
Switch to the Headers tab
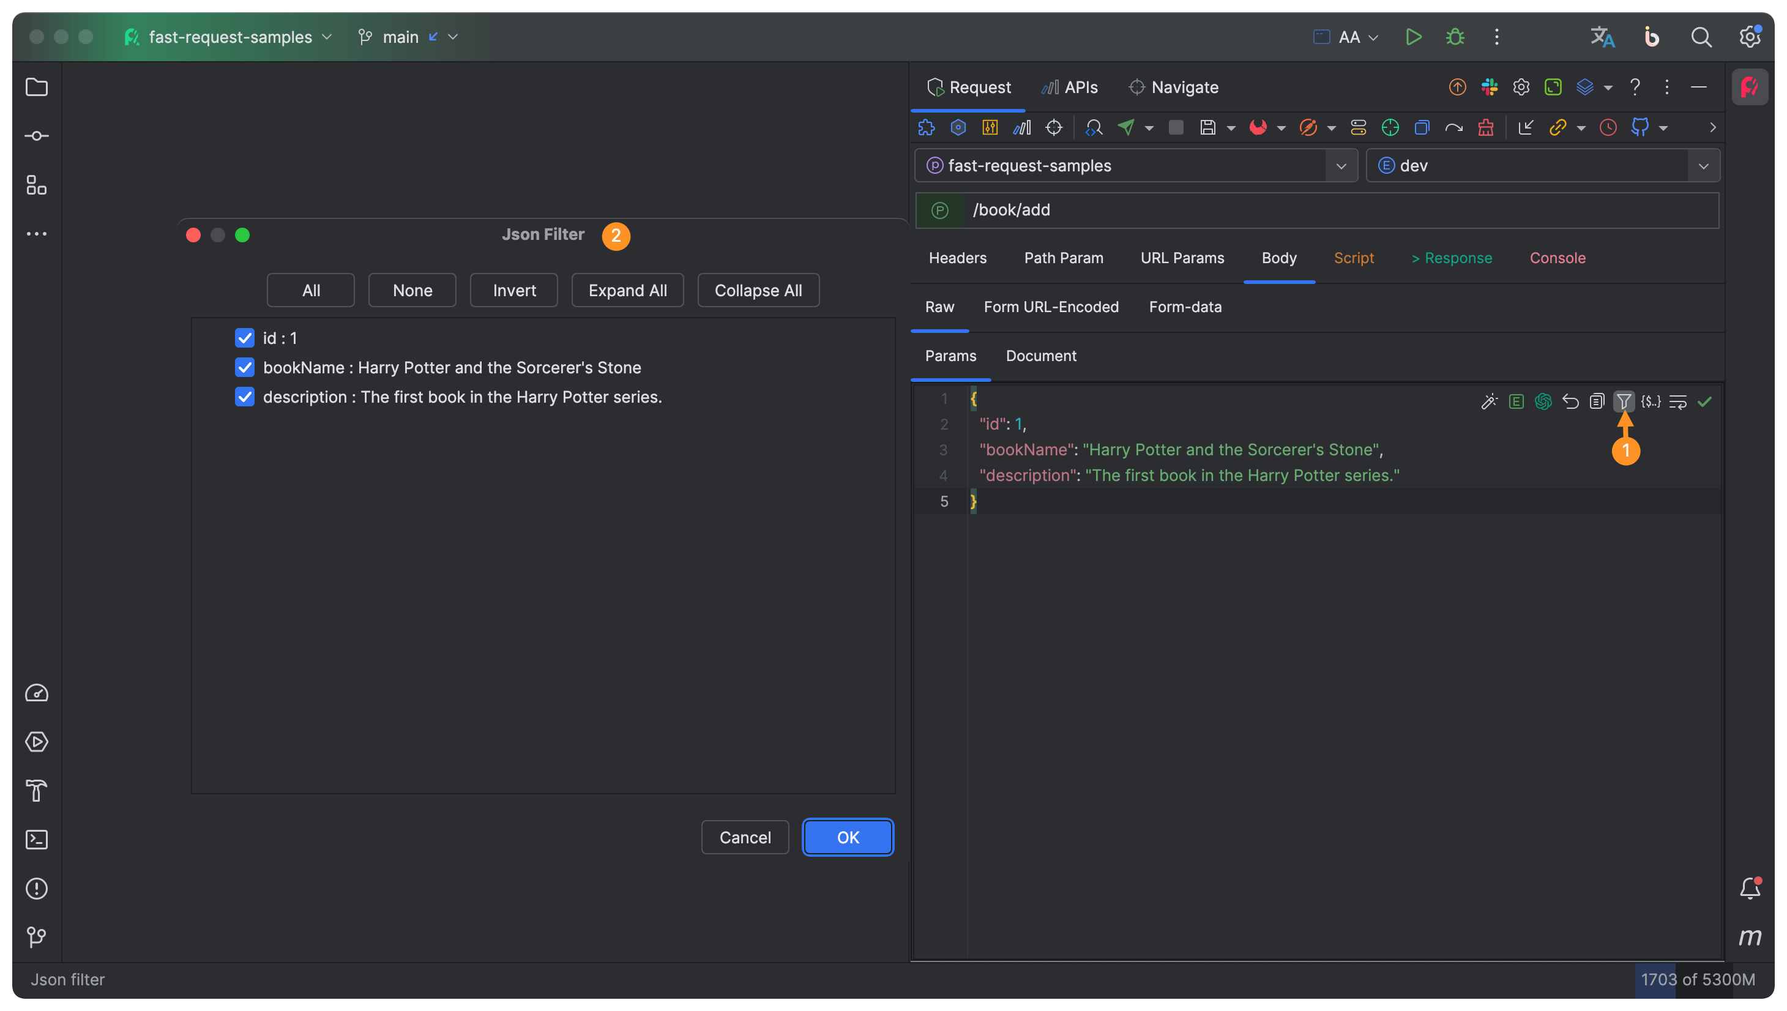tap(957, 258)
